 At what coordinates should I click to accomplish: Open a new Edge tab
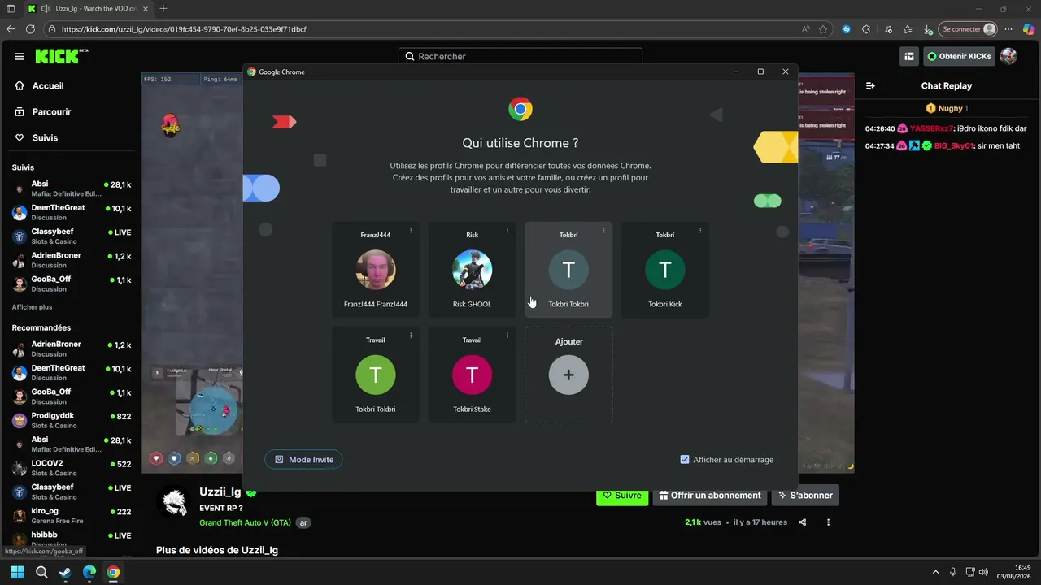click(x=163, y=8)
